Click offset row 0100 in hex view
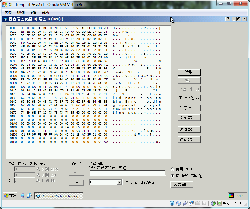Image resolution: width=250 pixels, height=209 pixels. (x=85, y=87)
